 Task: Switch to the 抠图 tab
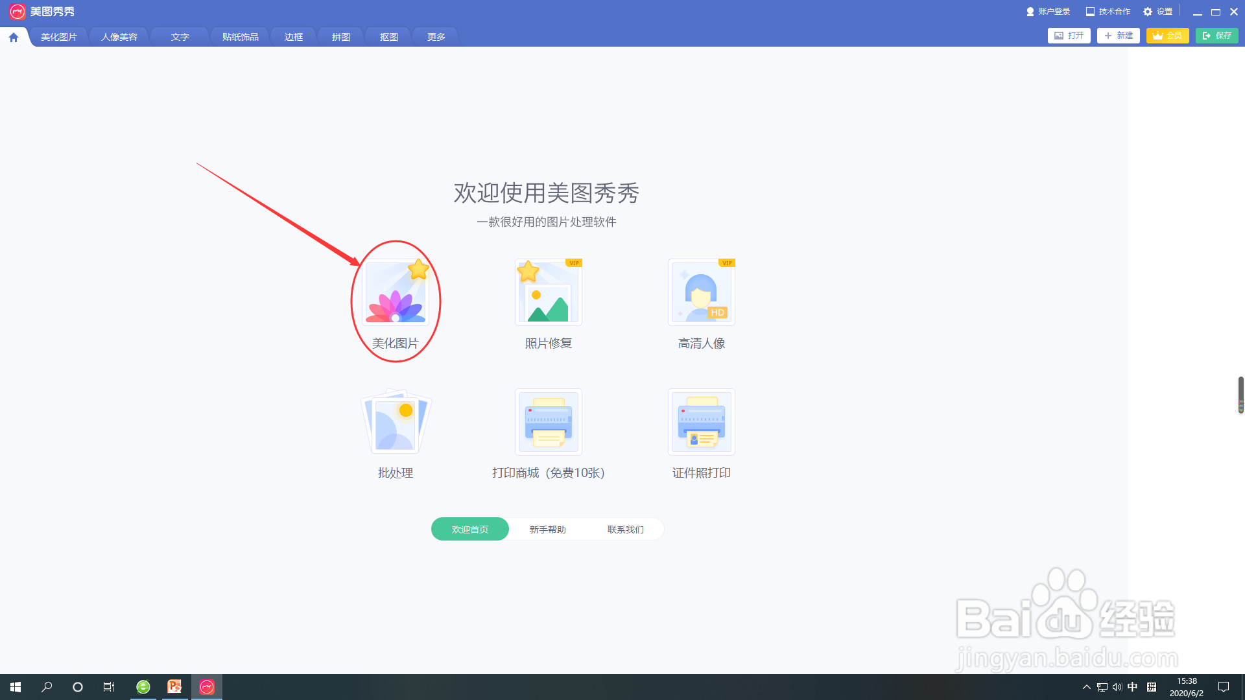(x=389, y=37)
